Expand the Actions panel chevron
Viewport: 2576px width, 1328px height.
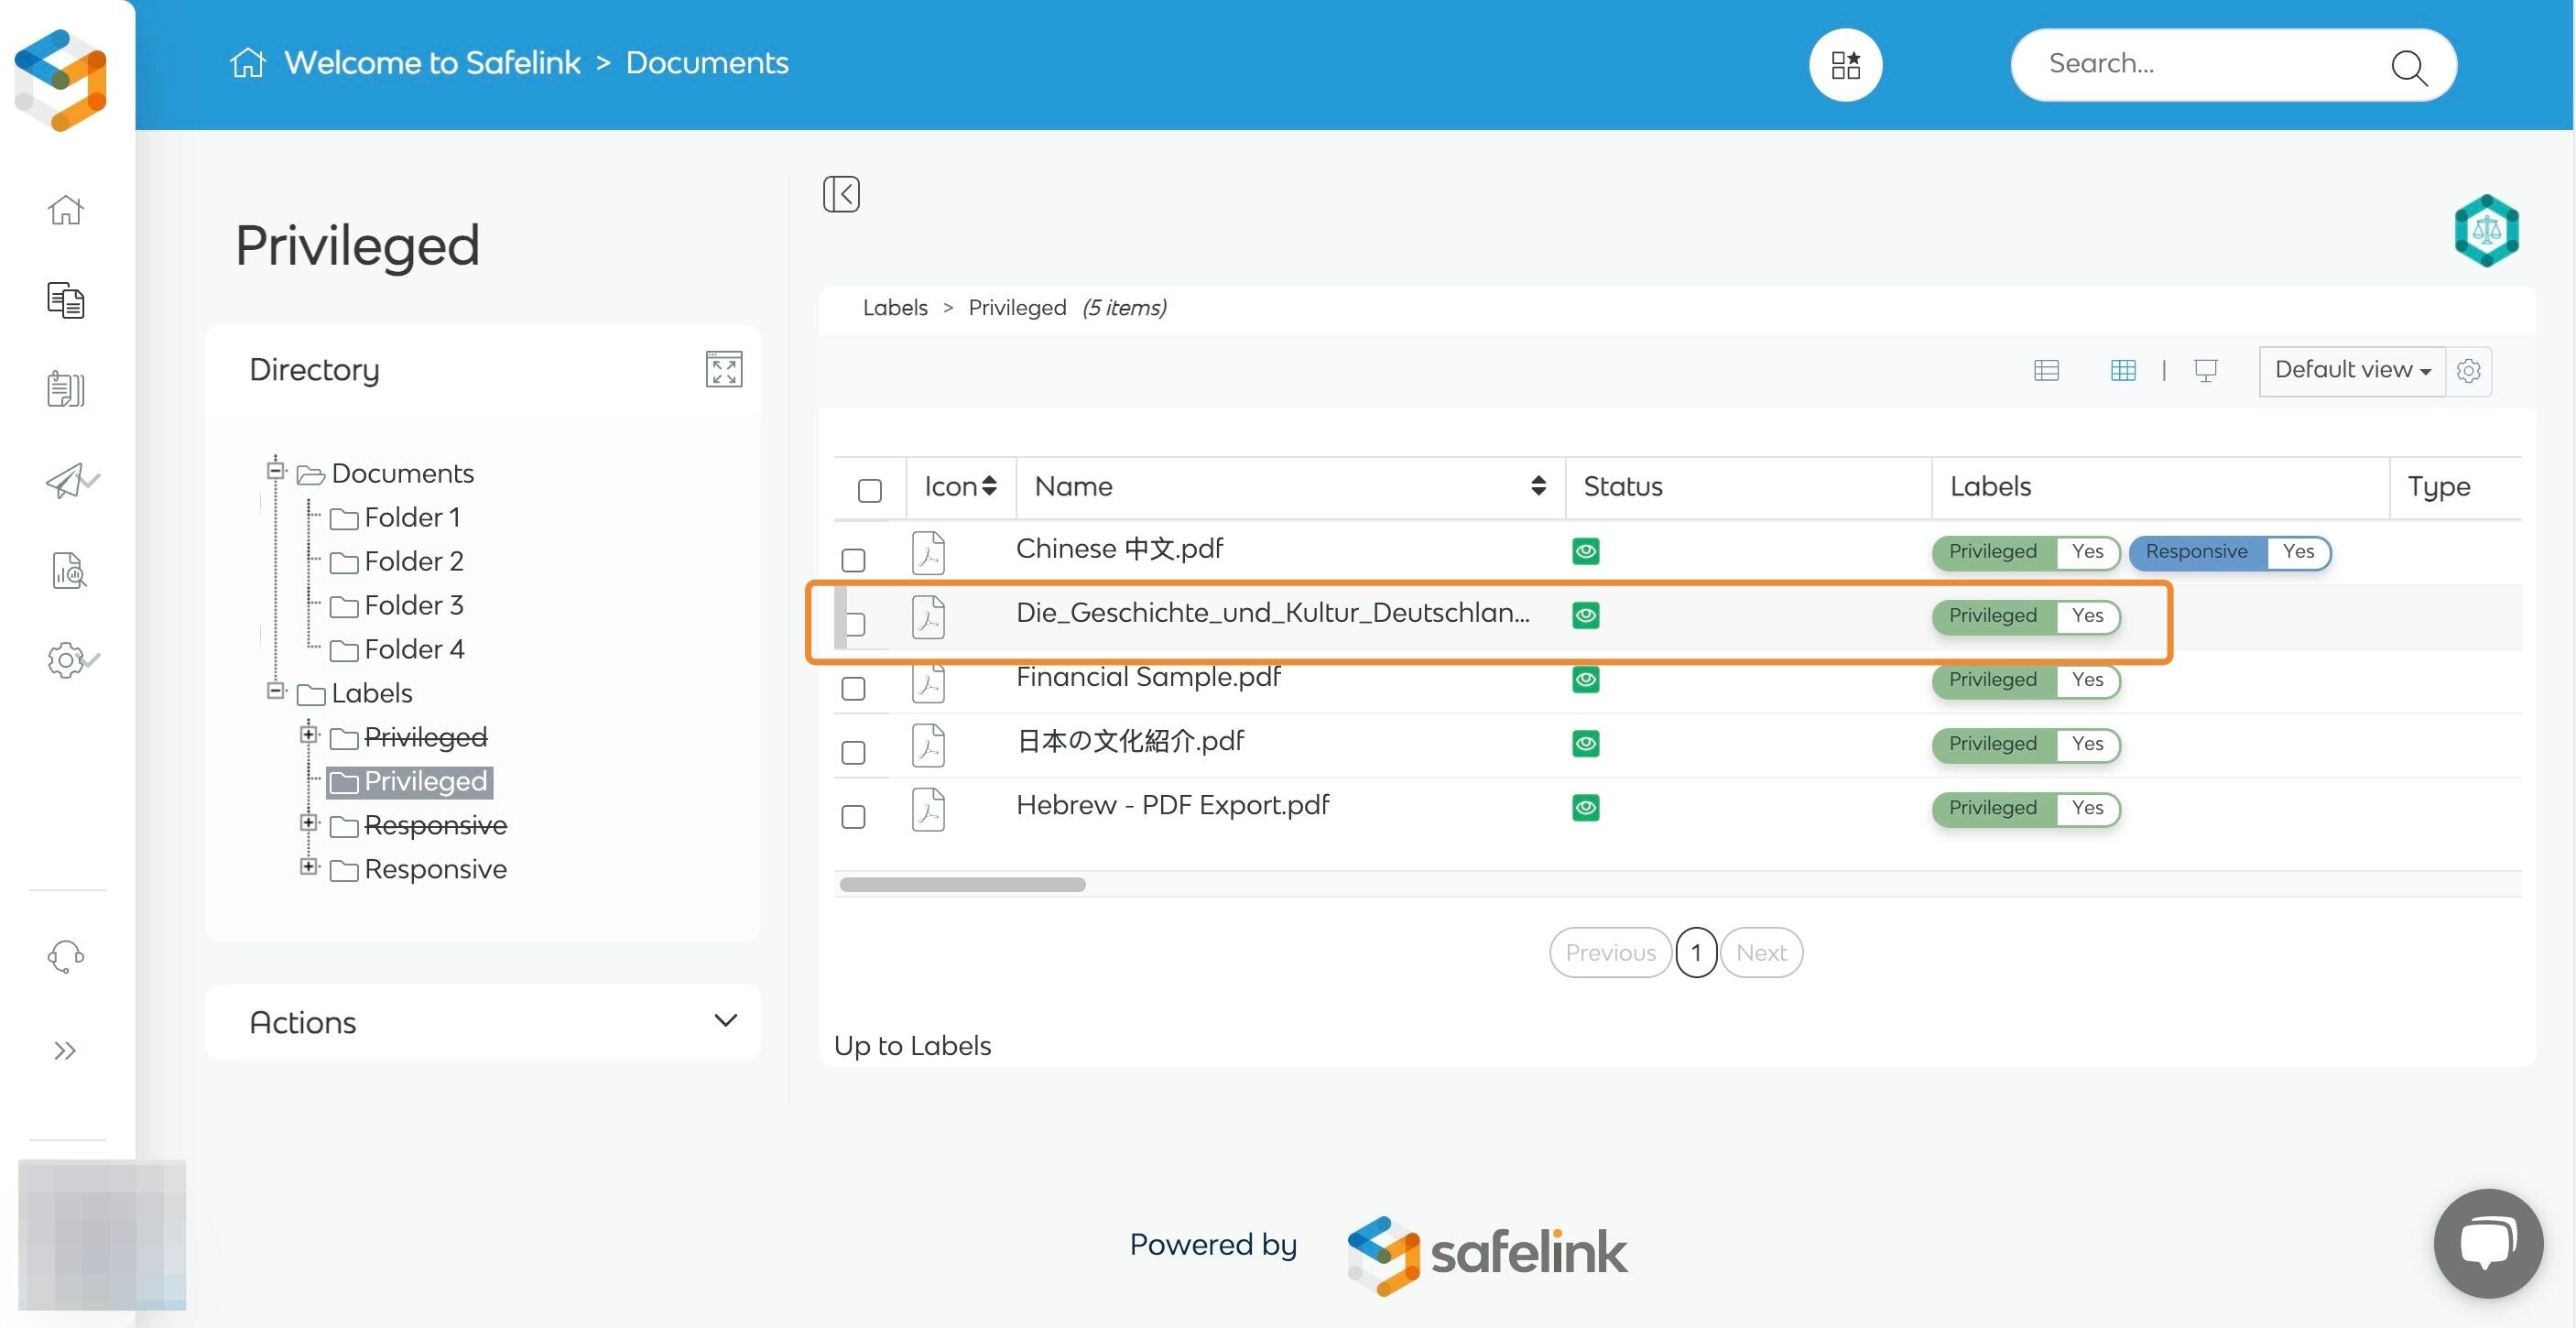(x=725, y=1021)
